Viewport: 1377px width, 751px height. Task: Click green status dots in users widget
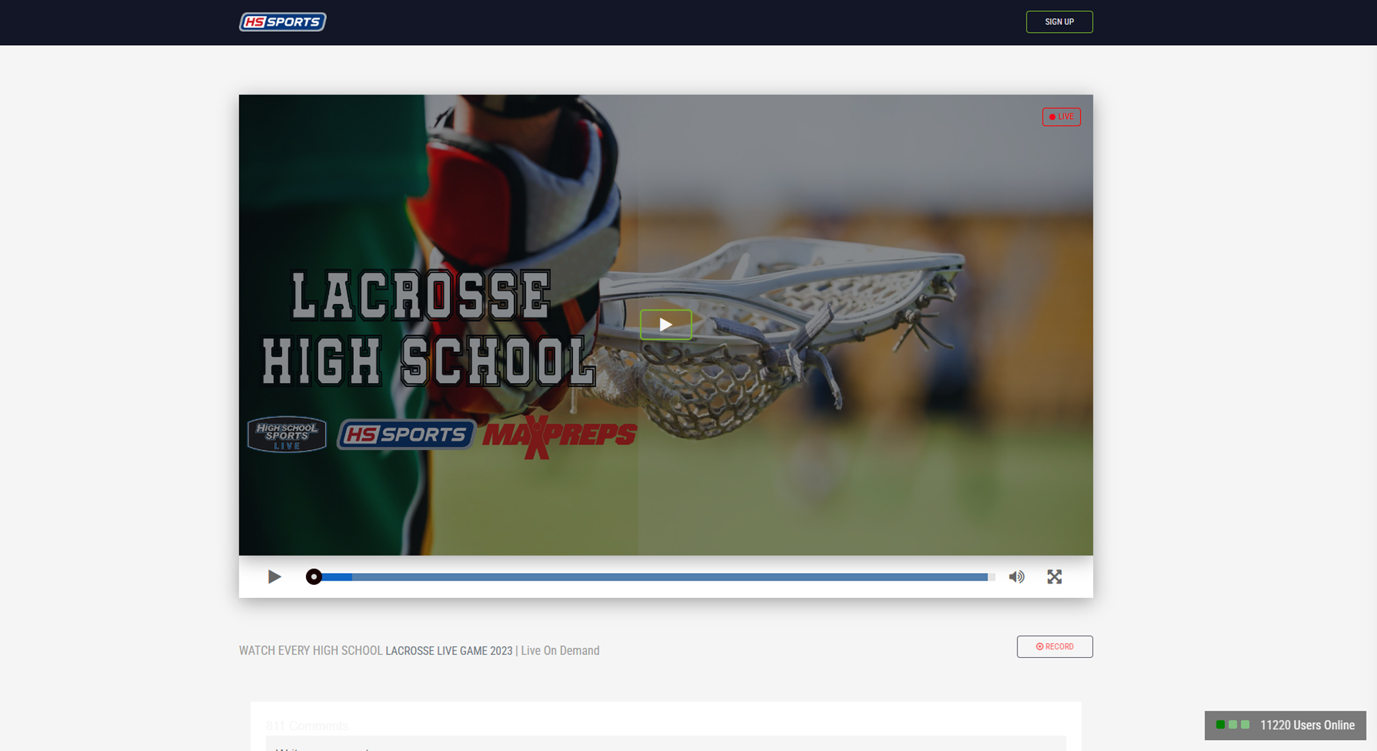click(x=1232, y=725)
